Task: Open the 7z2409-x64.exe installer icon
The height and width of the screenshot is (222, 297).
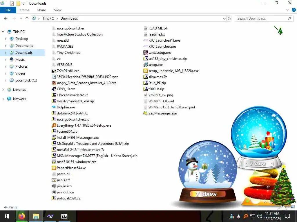Action: point(54,71)
